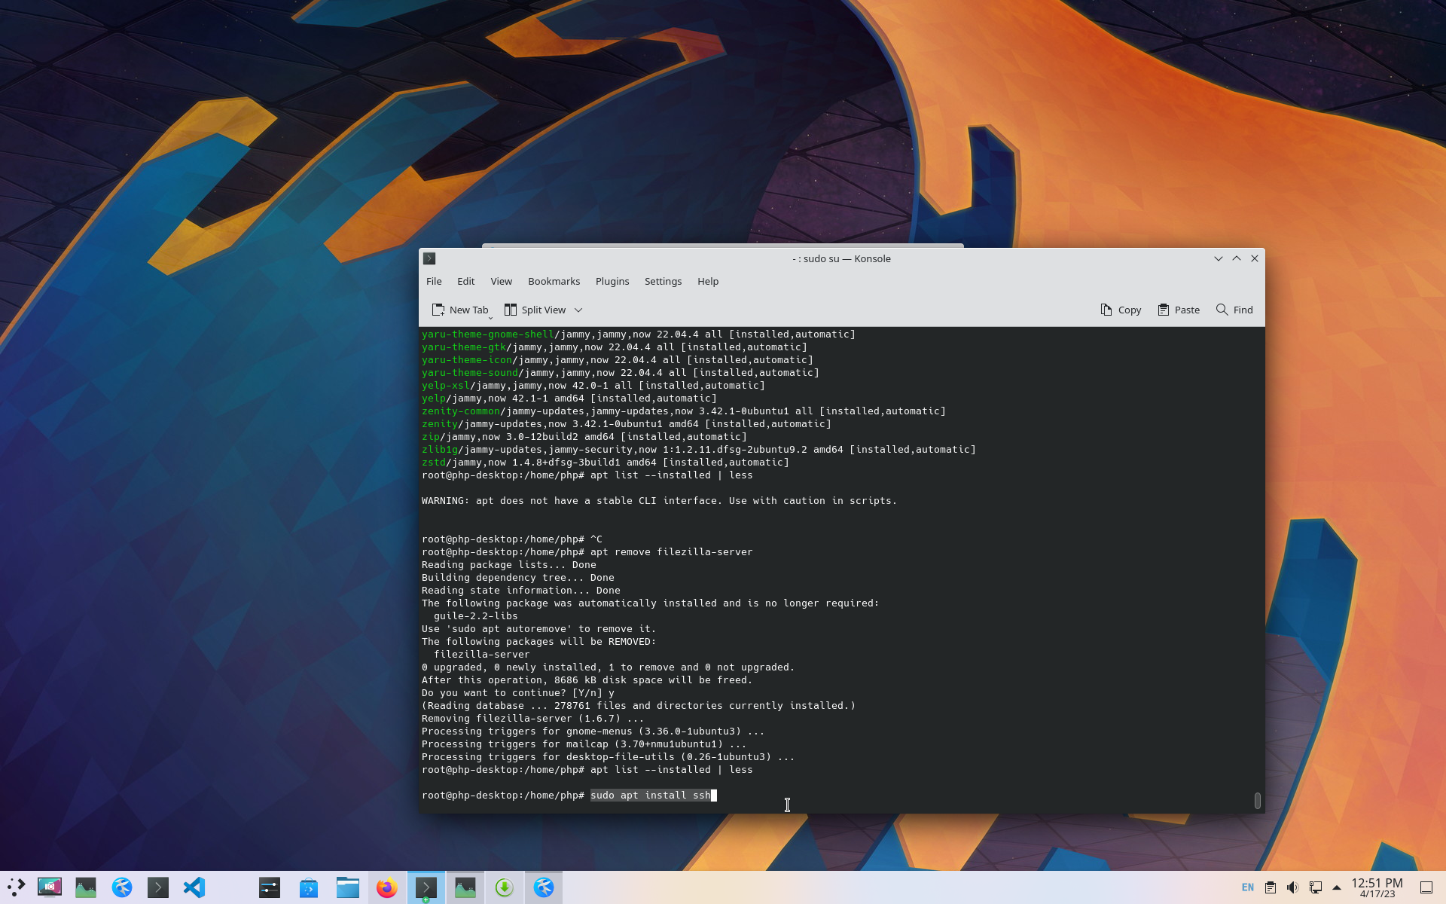Paste clipboard using Paste button
This screenshot has width=1446, height=904.
pyautogui.click(x=1179, y=310)
